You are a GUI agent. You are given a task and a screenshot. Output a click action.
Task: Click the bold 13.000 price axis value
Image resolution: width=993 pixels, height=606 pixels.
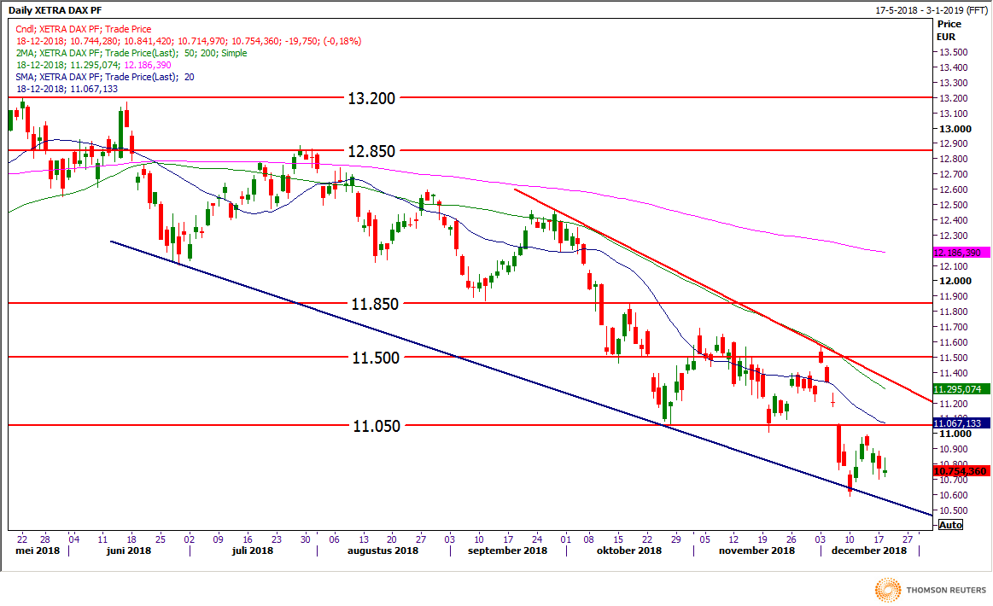click(x=955, y=129)
